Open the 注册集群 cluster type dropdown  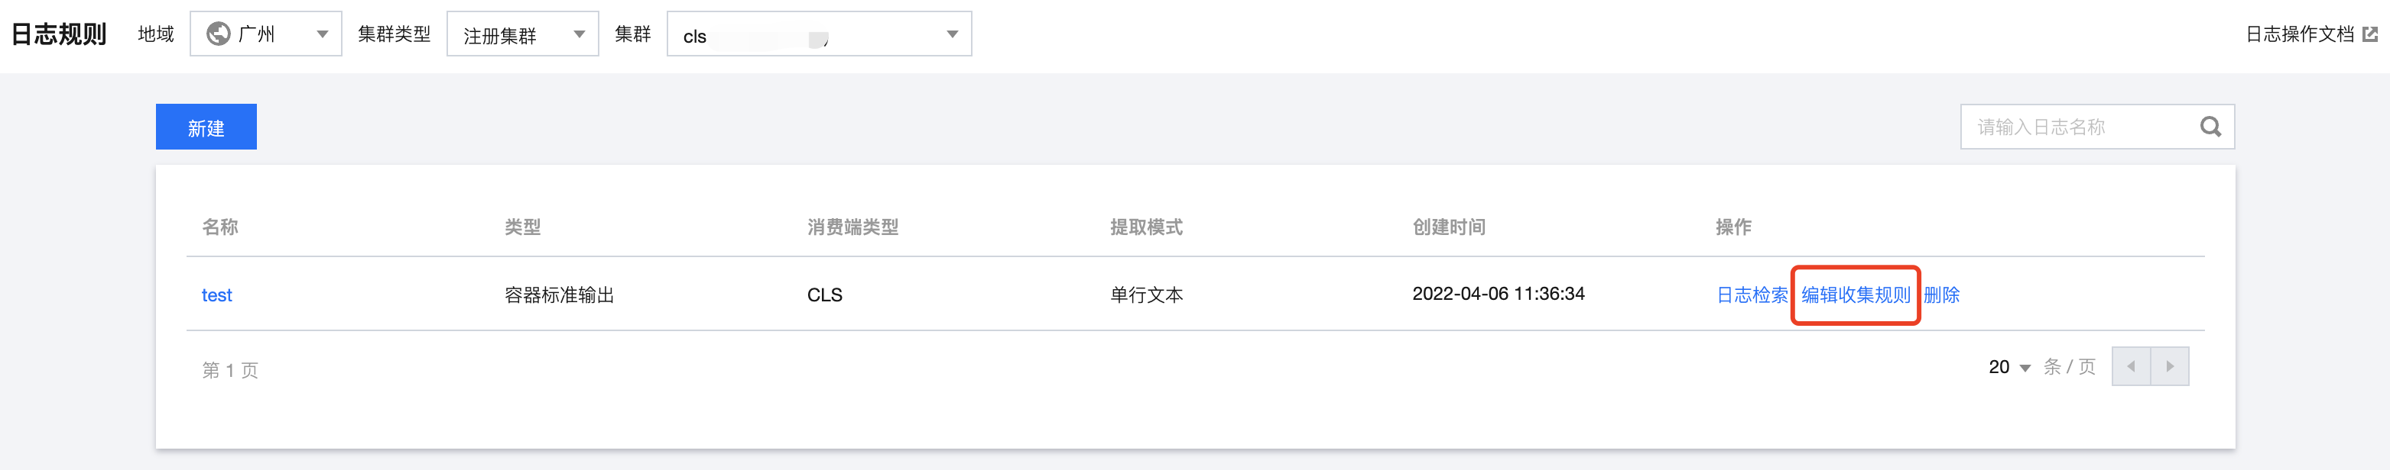coord(522,34)
